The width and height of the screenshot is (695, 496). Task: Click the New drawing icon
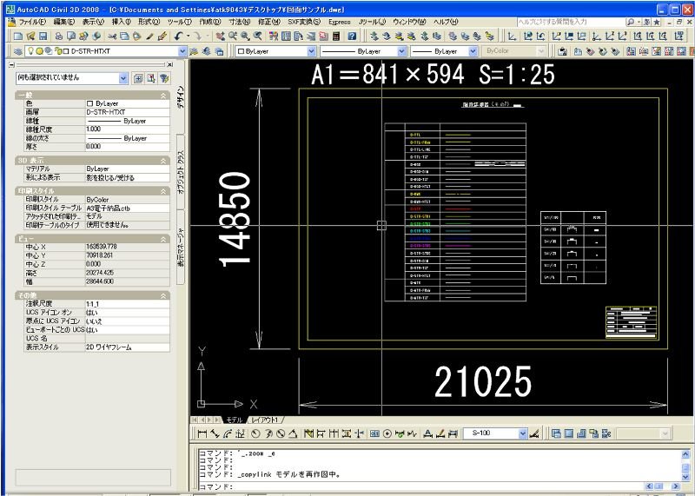[18, 36]
